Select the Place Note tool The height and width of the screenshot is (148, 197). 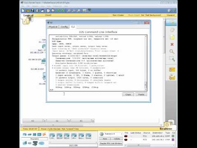click(172, 37)
